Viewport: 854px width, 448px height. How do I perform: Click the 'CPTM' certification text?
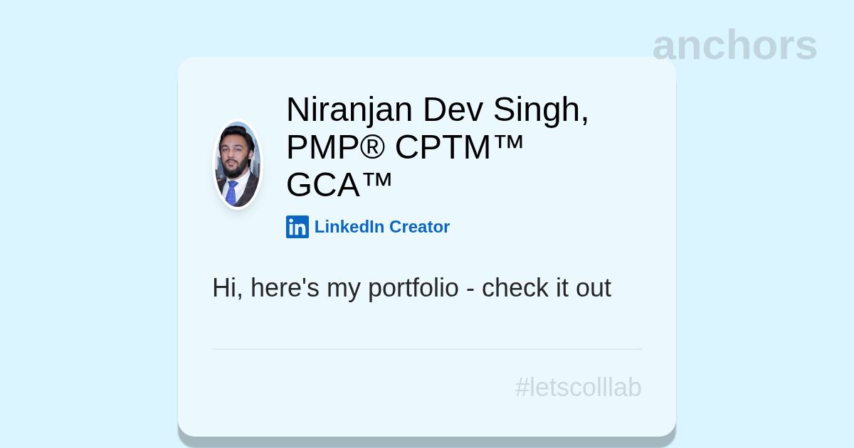[443, 147]
